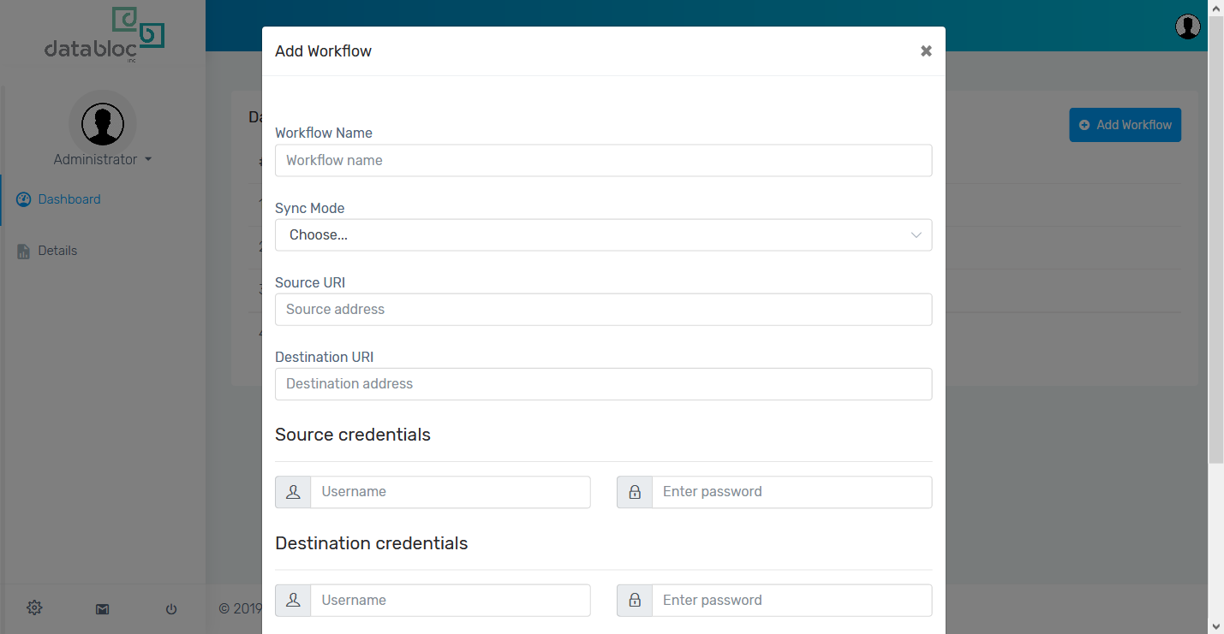Click the databloc logo
The image size is (1224, 634).
[x=104, y=36]
